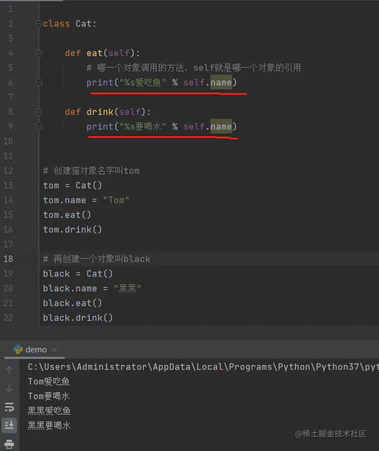Click "def eat(self):" definition
Screen dimensions: 379x451
(102, 53)
